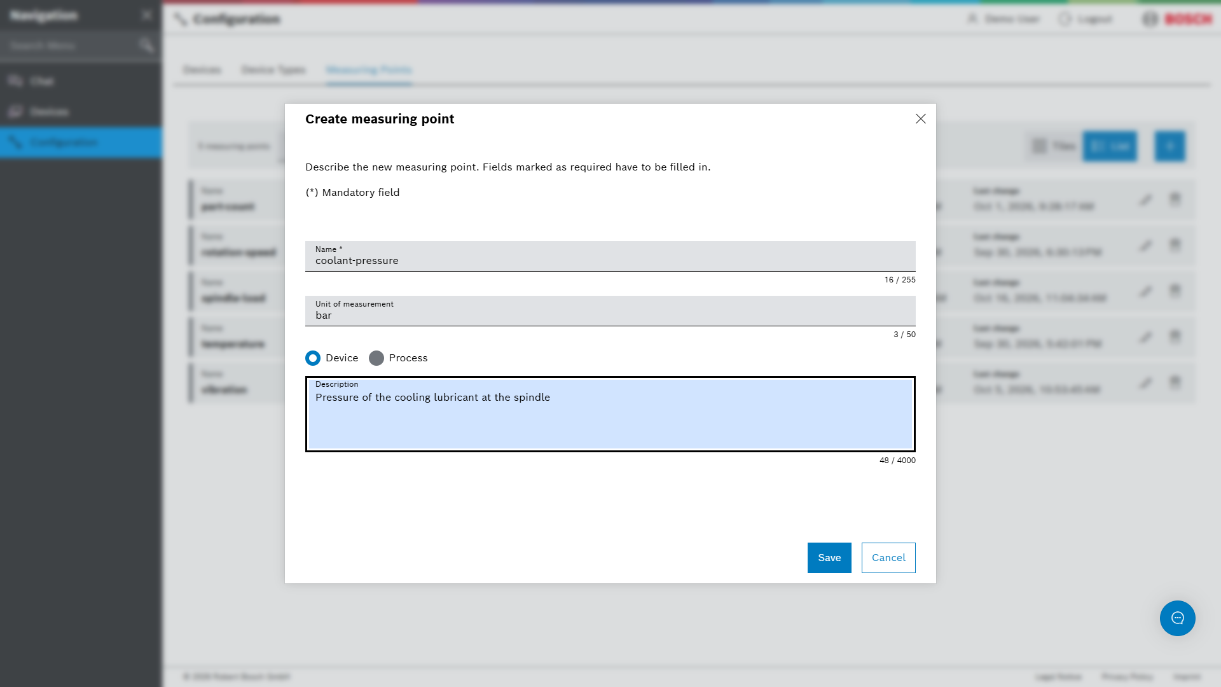Click the Create measuring point dialog title
This screenshot has height=687, width=1221.
[x=380, y=119]
